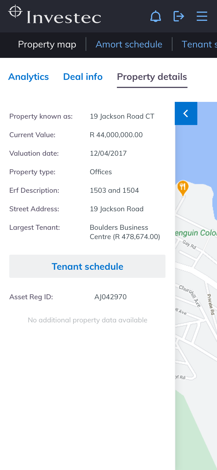Open the notifications bell

156,16
